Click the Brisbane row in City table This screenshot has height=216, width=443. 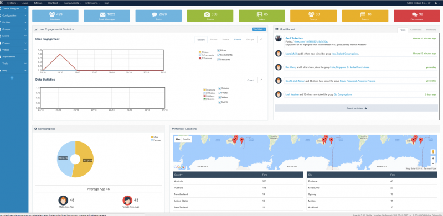point(372,181)
